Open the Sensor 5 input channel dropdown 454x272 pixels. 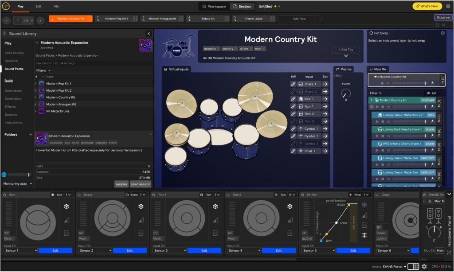(318, 251)
